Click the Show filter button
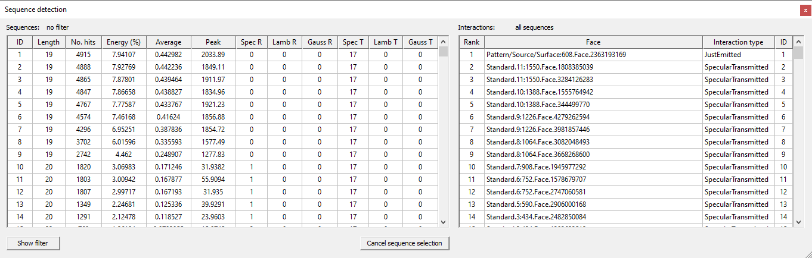812x258 pixels. [33, 243]
